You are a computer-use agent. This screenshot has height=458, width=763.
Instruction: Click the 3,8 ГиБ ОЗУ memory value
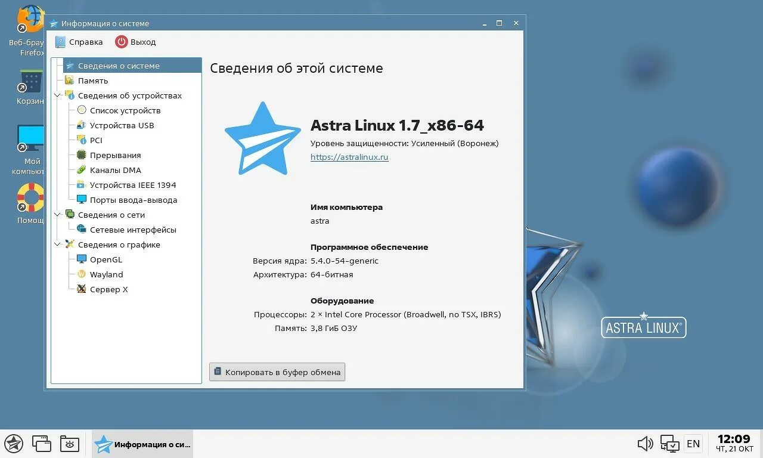click(x=334, y=328)
